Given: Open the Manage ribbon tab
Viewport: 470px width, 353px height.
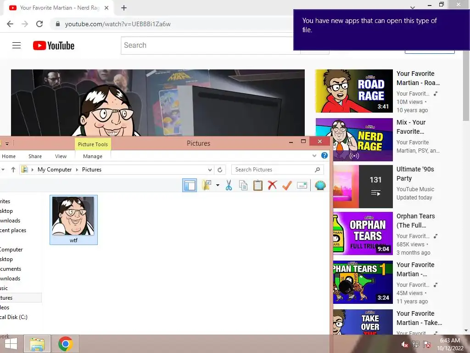Looking at the screenshot, I should pos(93,156).
